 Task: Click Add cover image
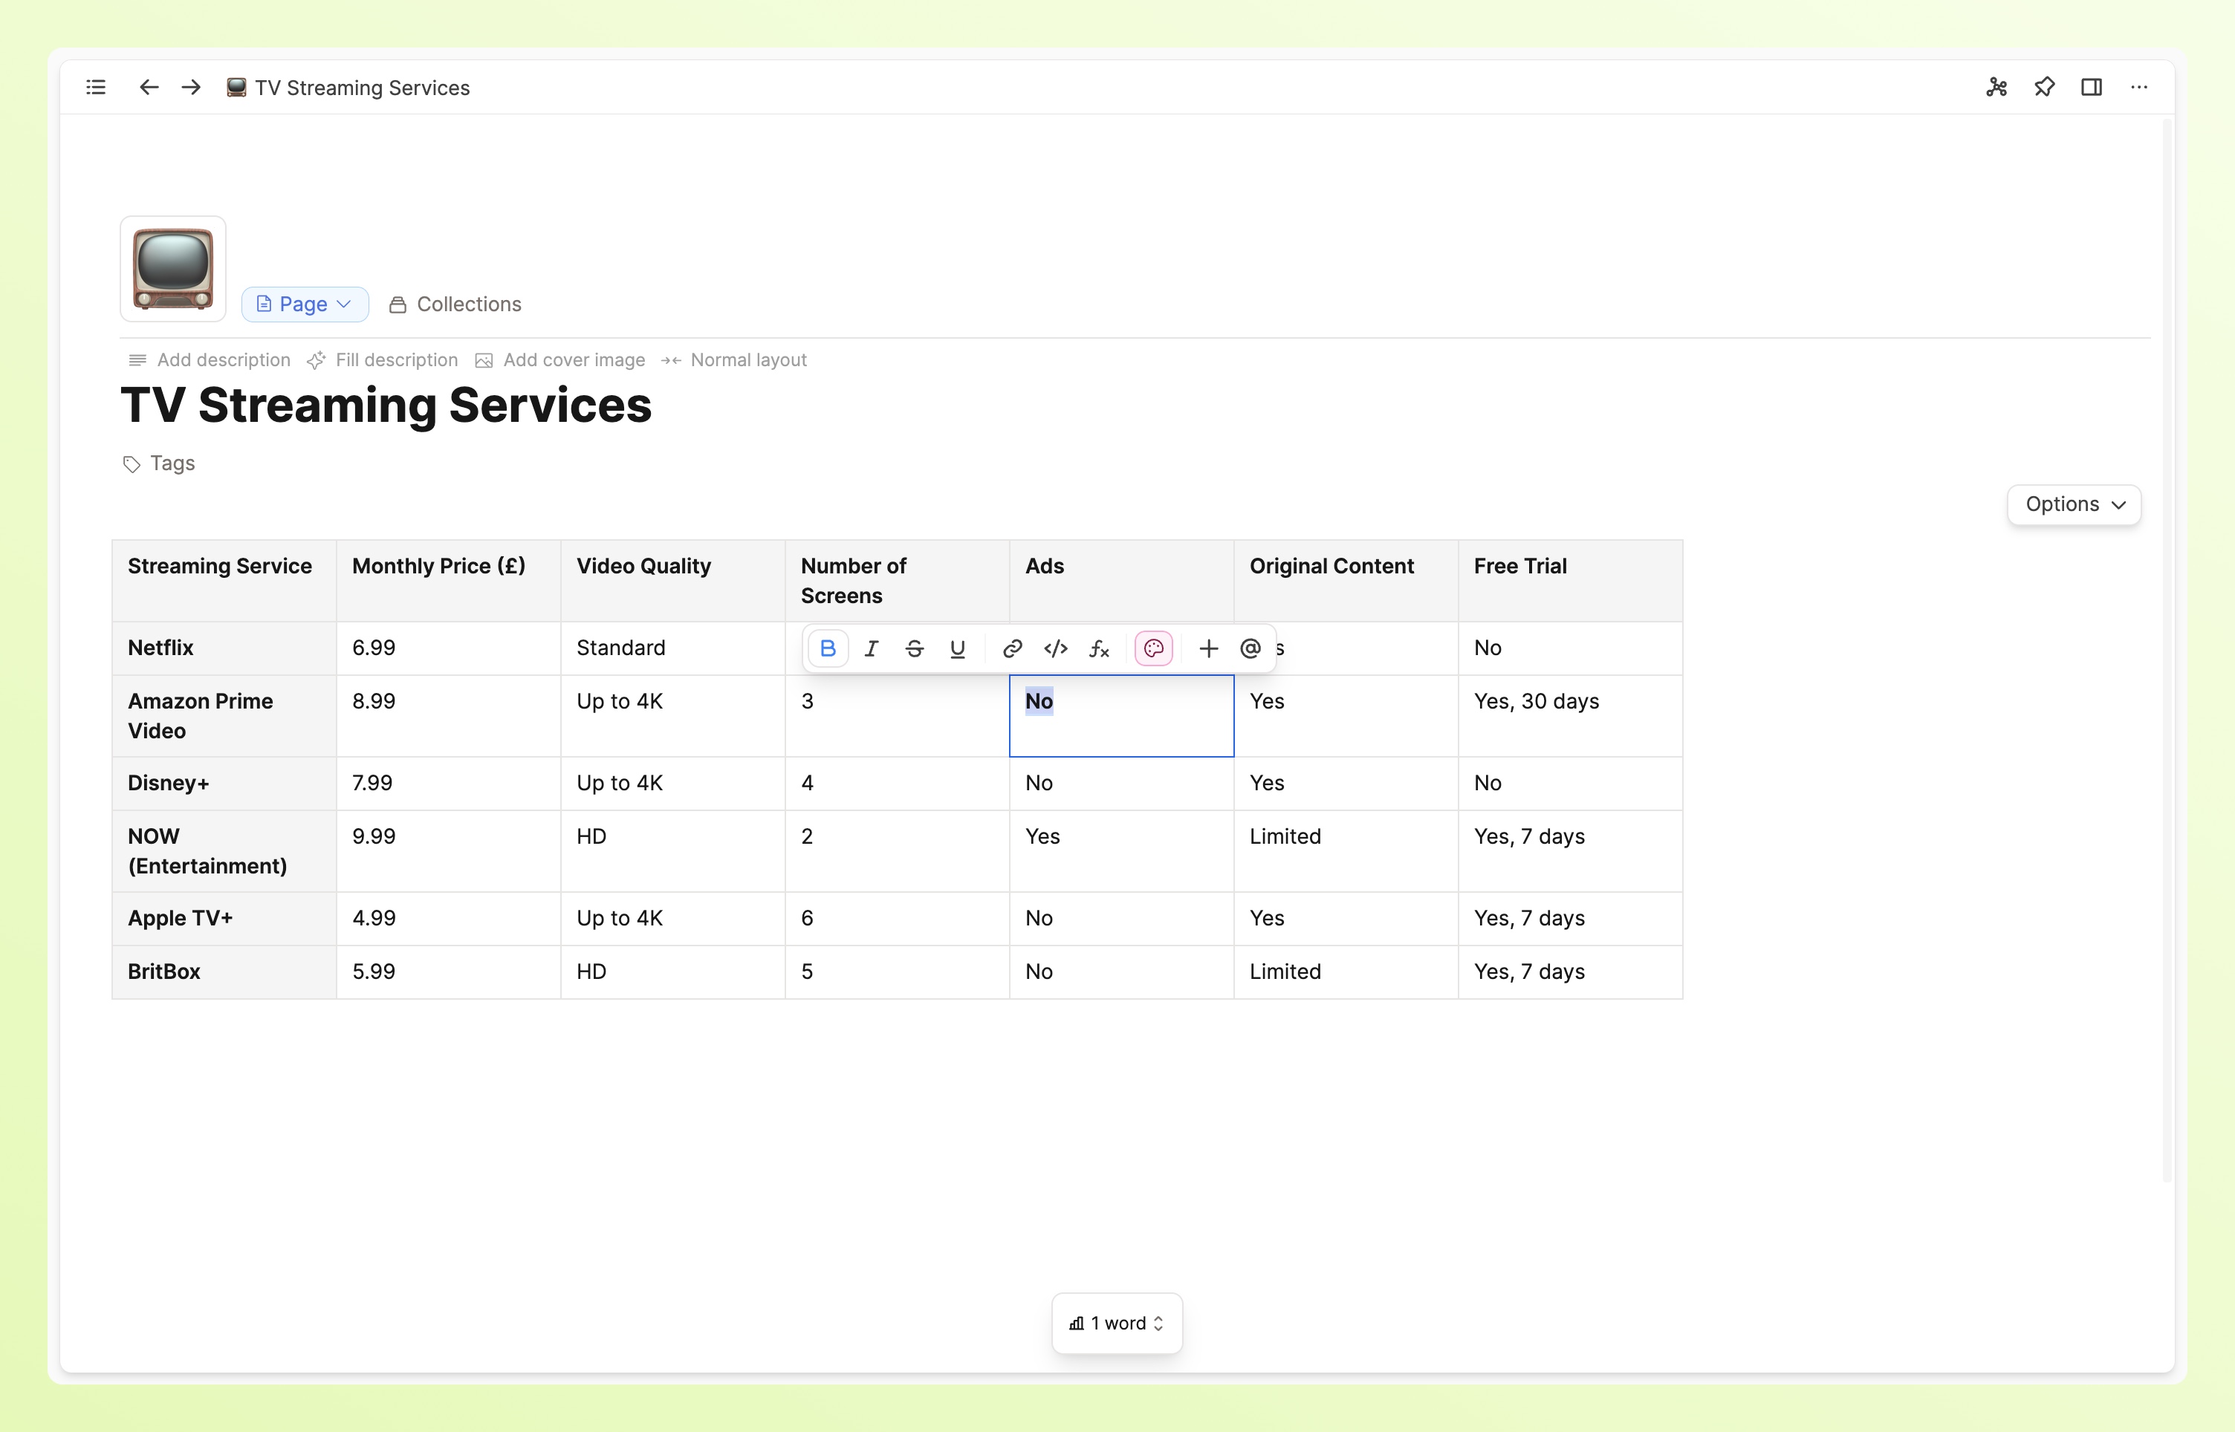click(x=560, y=360)
